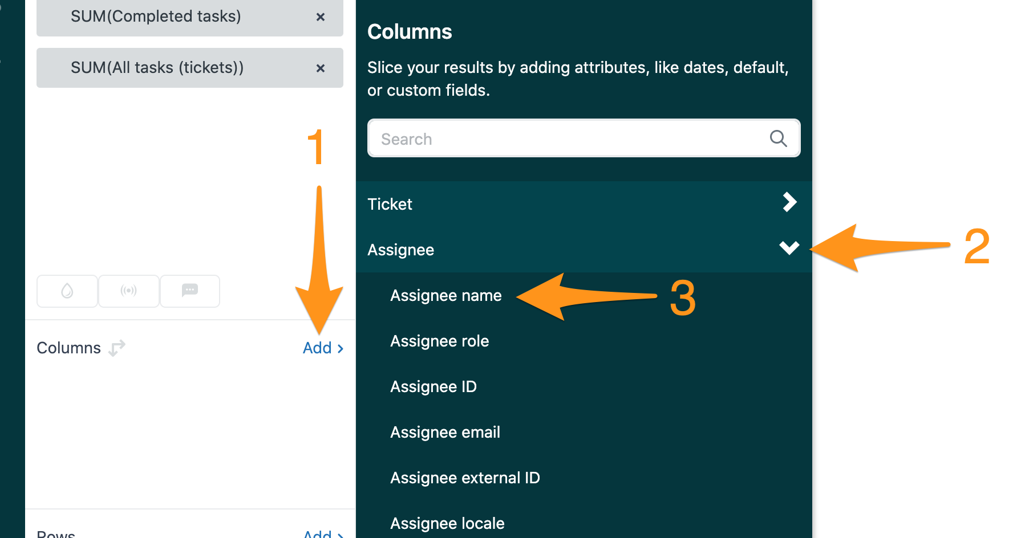This screenshot has height=538, width=1029.
Task: Select the Assignee name attribute
Action: point(446,295)
